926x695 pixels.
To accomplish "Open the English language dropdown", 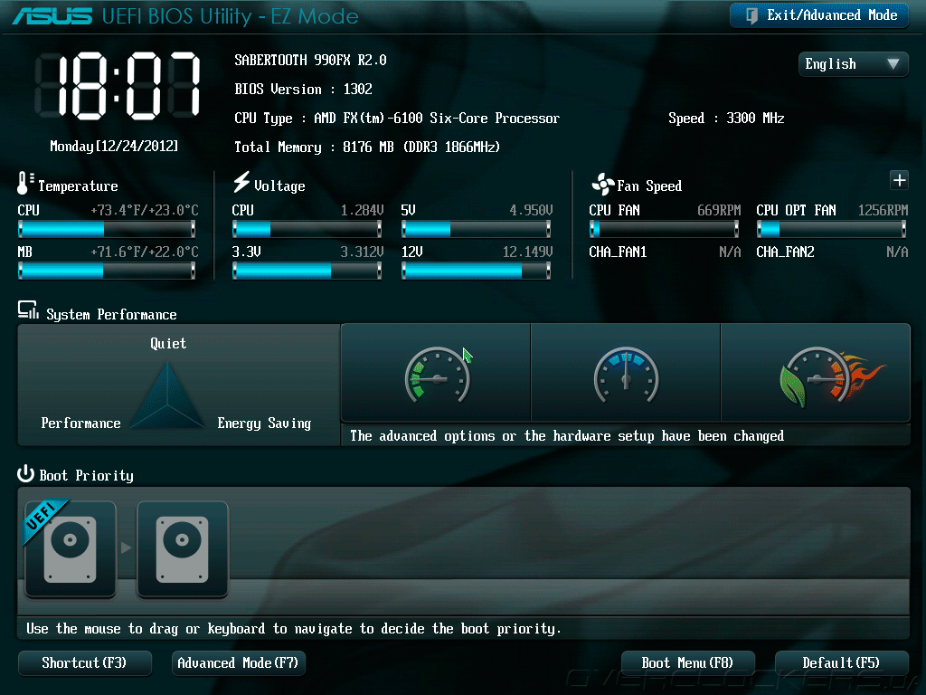I will pyautogui.click(x=853, y=64).
